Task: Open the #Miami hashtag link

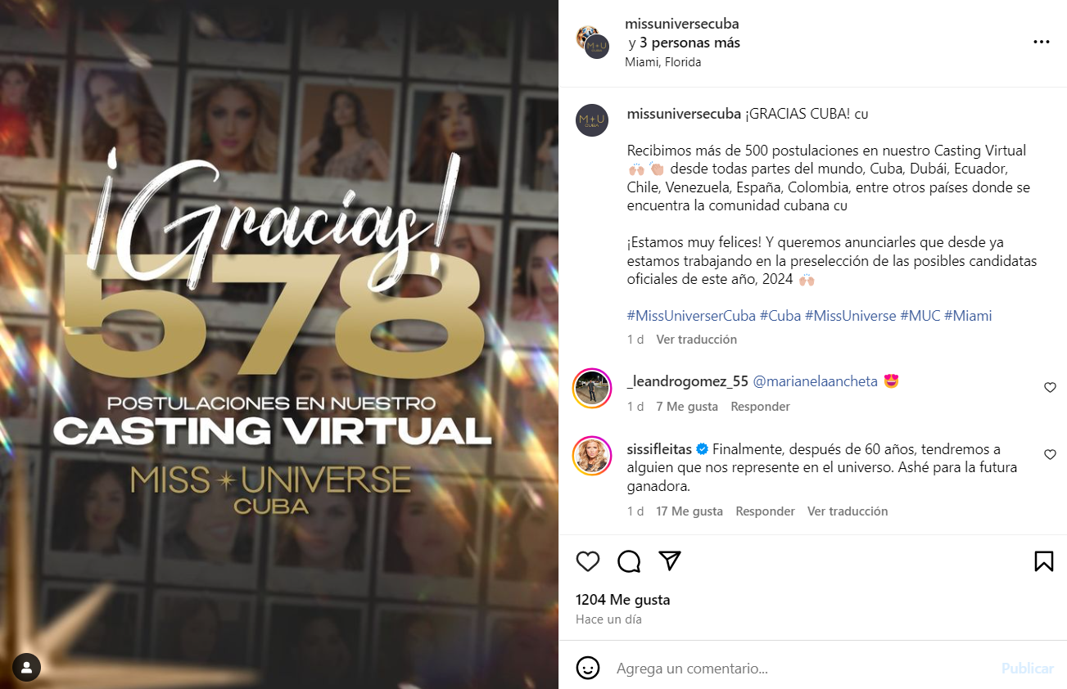Action: (968, 315)
